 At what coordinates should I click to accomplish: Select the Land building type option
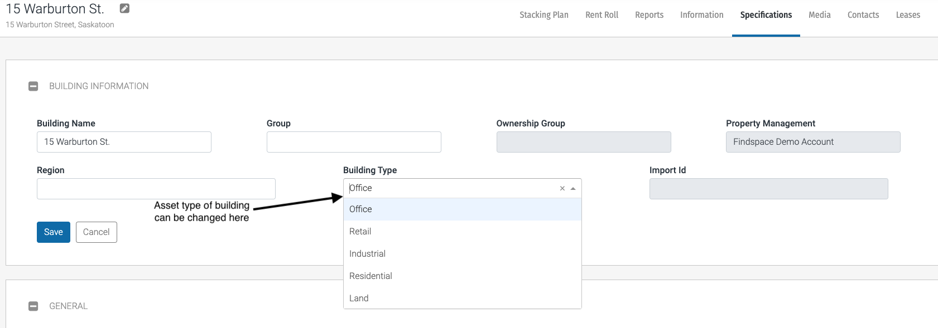click(x=359, y=298)
